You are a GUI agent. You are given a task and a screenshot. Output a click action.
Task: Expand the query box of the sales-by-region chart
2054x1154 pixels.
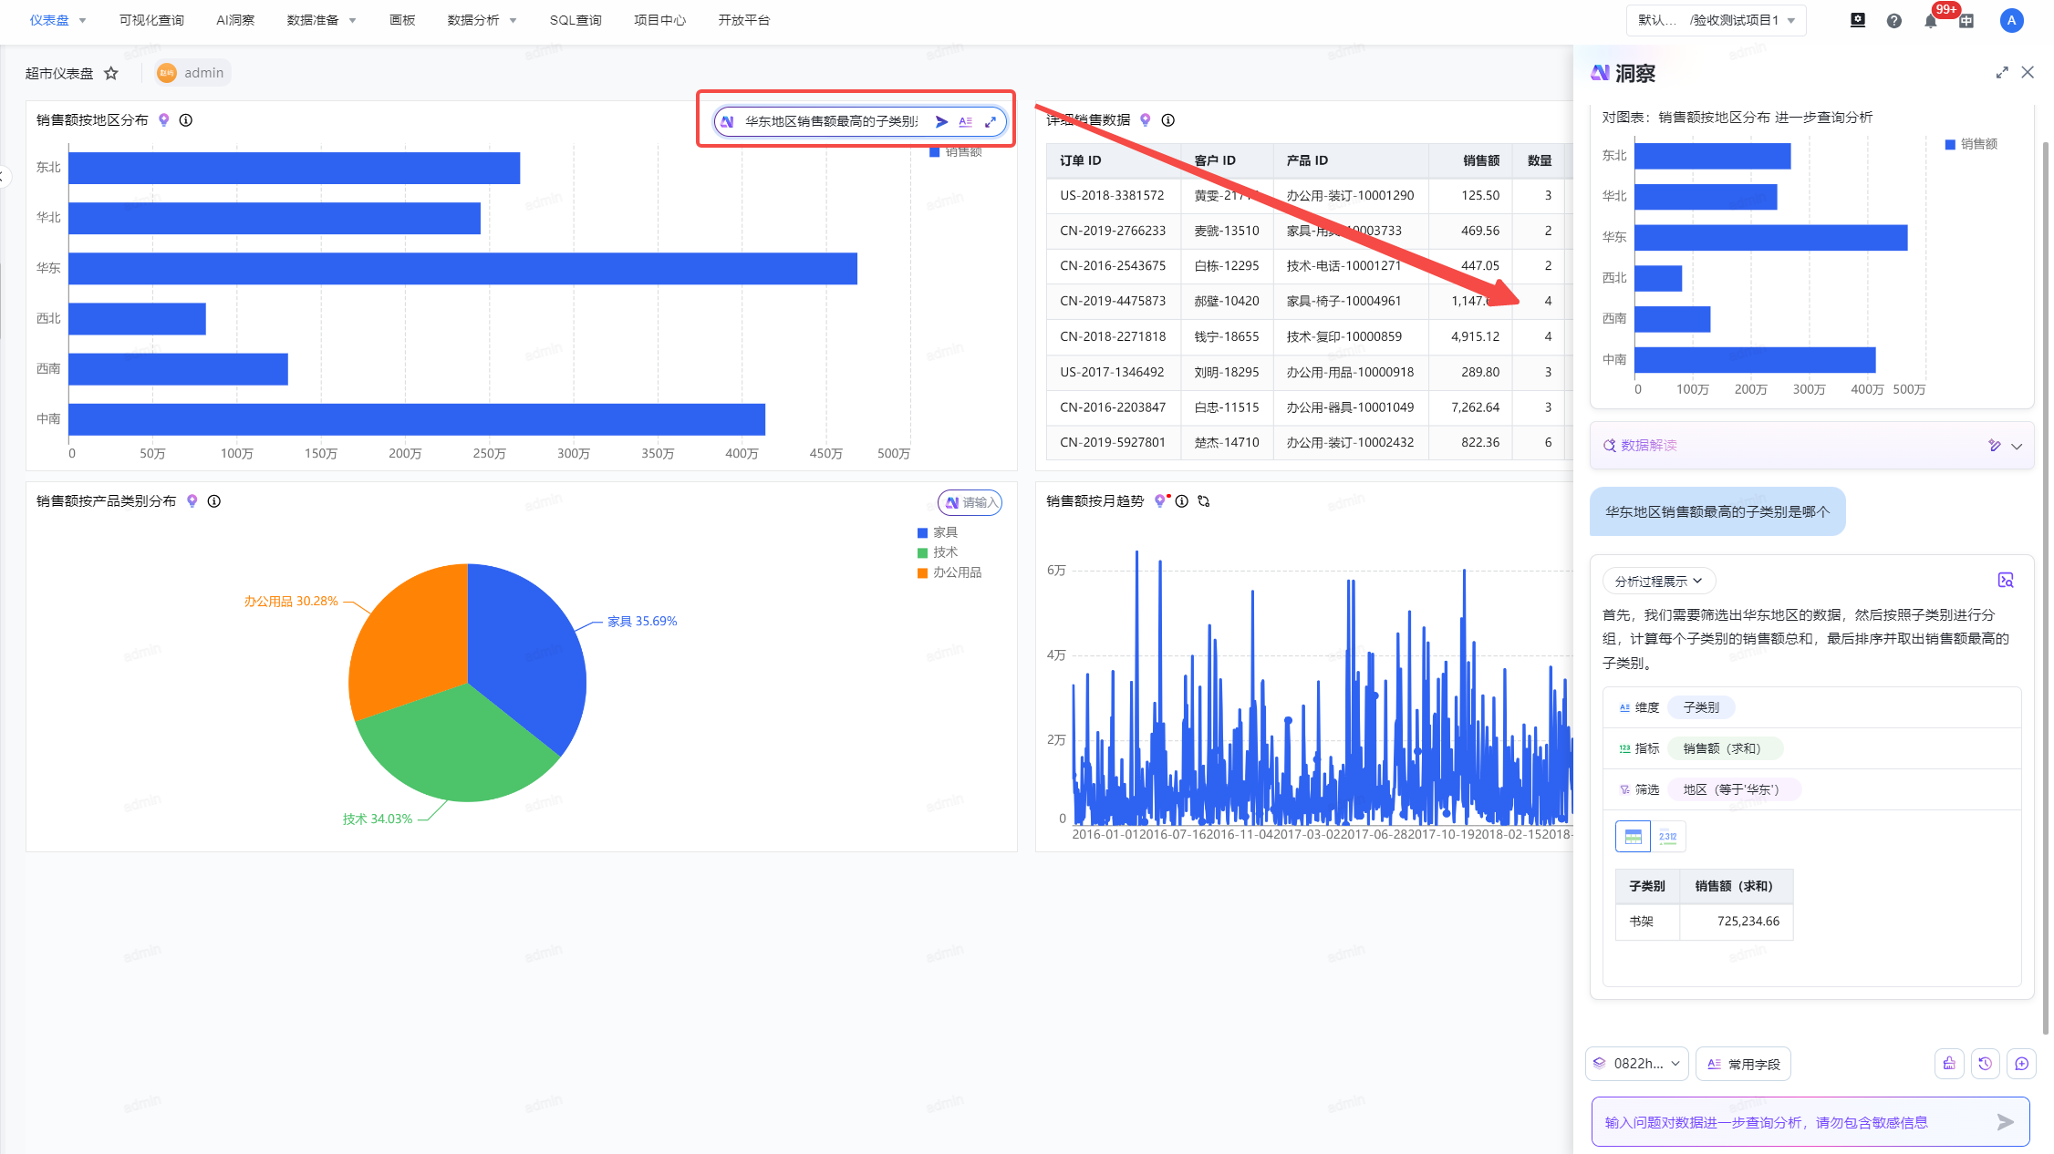[x=991, y=121]
